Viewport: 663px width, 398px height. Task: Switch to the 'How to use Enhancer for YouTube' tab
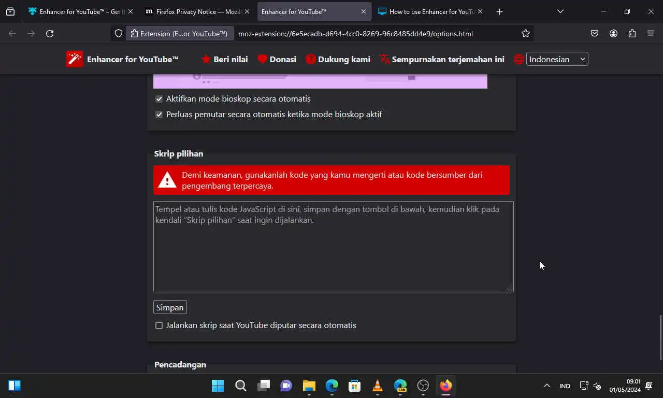(431, 11)
